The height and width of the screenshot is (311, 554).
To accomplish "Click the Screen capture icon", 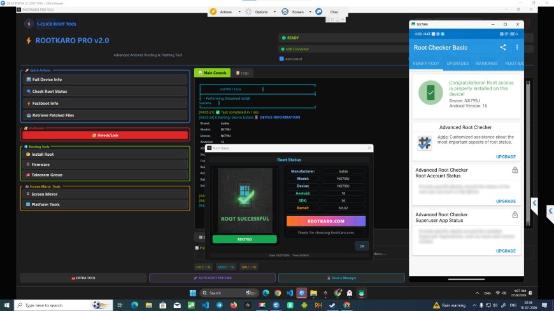I will click(285, 11).
